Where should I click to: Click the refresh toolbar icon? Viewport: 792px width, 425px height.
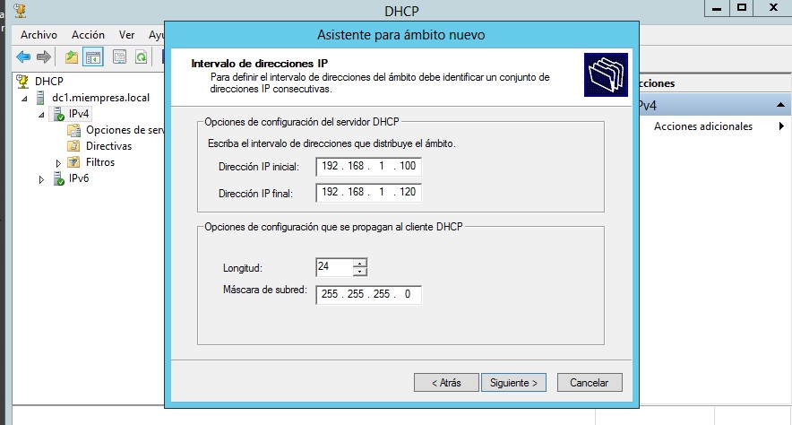click(x=141, y=56)
